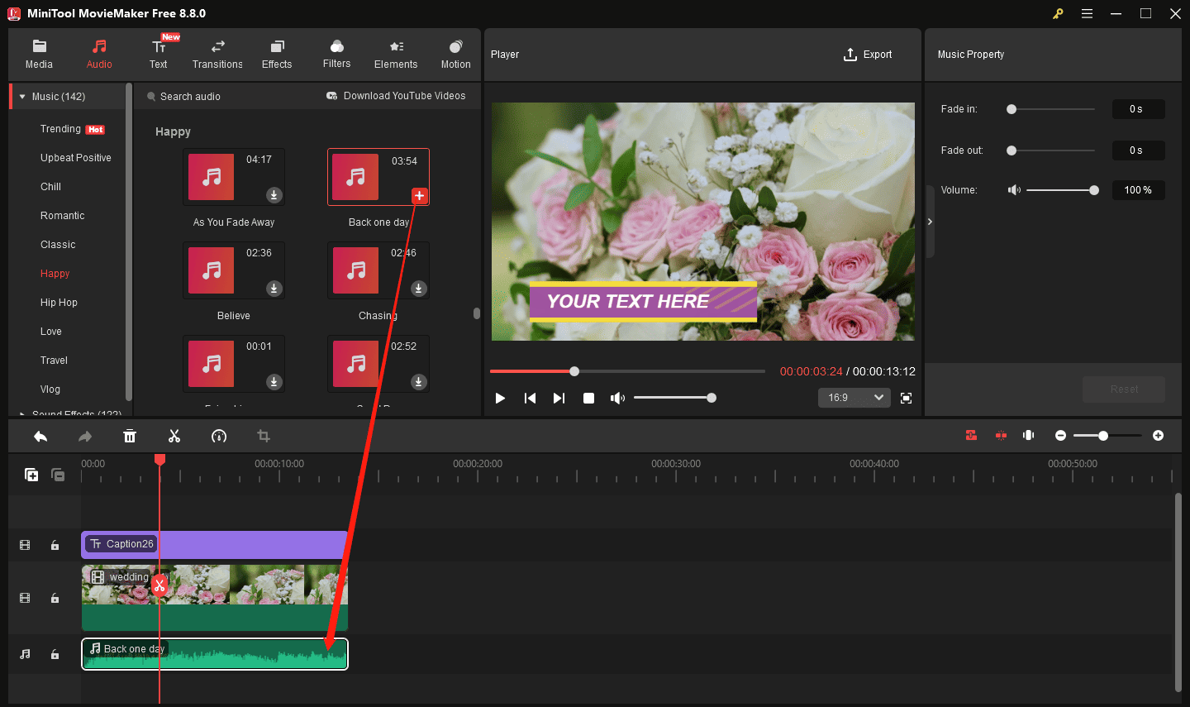
Task: Select the Hip Hop category
Action: tap(59, 303)
